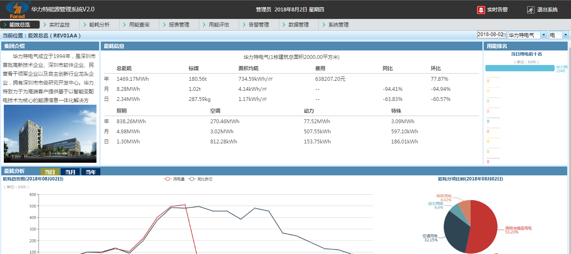
Task: Click the 华力特 ranking bar
Action: 520,68
